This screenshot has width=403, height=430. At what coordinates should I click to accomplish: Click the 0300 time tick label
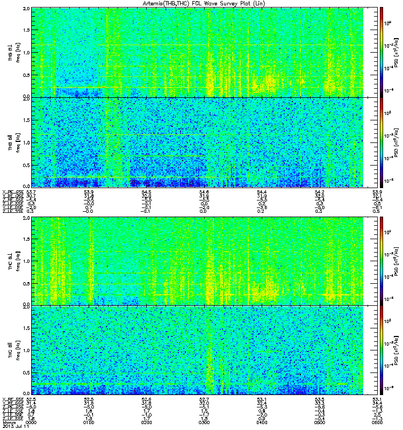coord(204,422)
